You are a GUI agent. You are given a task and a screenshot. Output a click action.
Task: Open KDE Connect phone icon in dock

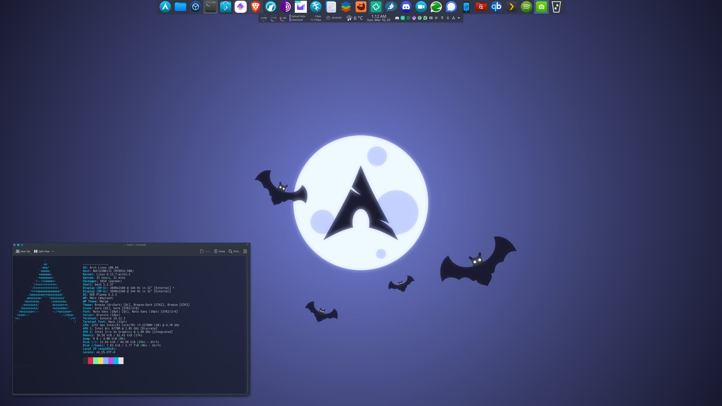[x=466, y=7]
